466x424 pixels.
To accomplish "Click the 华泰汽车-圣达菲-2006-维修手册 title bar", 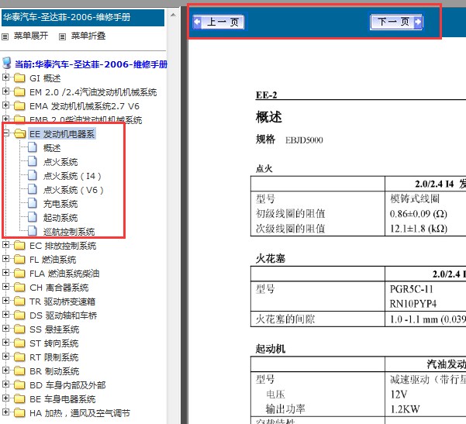I will pos(83,18).
